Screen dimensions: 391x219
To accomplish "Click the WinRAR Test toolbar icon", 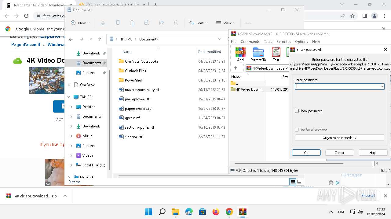I will point(276,54).
